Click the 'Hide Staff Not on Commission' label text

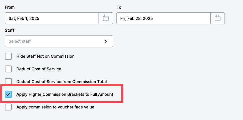point(45,56)
